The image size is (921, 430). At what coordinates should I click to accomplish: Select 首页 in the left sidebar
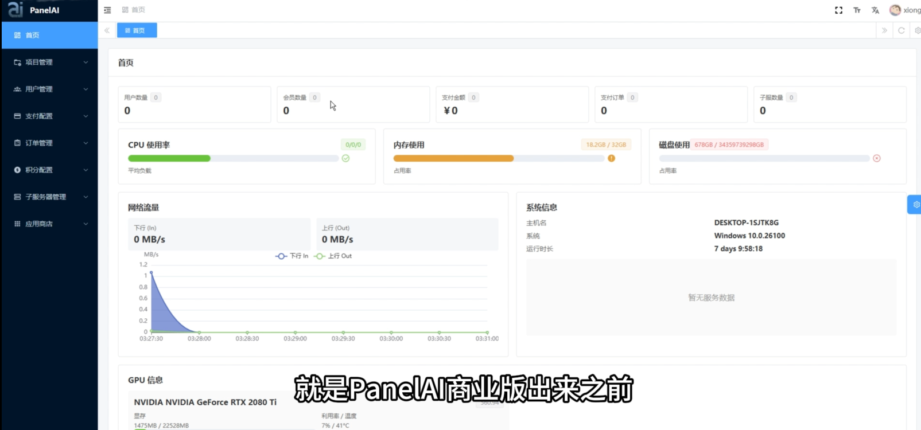coord(49,35)
